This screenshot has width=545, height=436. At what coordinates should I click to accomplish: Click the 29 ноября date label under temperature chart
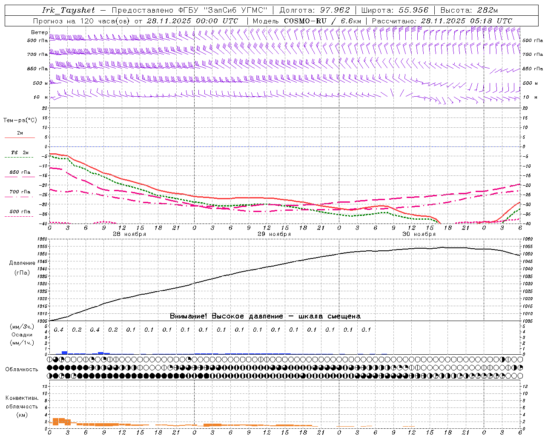tap(274, 234)
